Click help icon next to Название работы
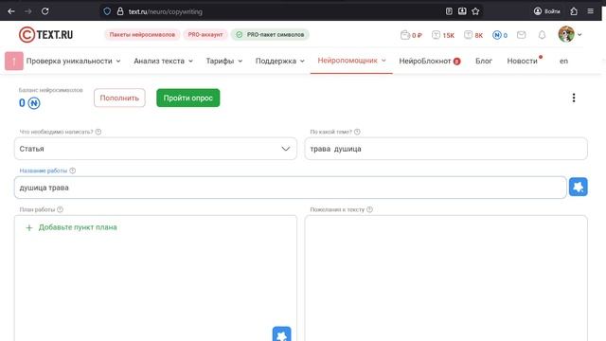The image size is (606, 341). 72,170
